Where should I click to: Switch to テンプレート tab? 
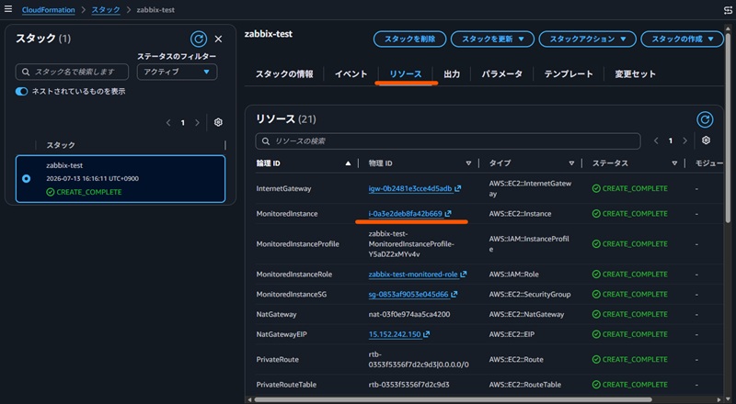tap(569, 74)
